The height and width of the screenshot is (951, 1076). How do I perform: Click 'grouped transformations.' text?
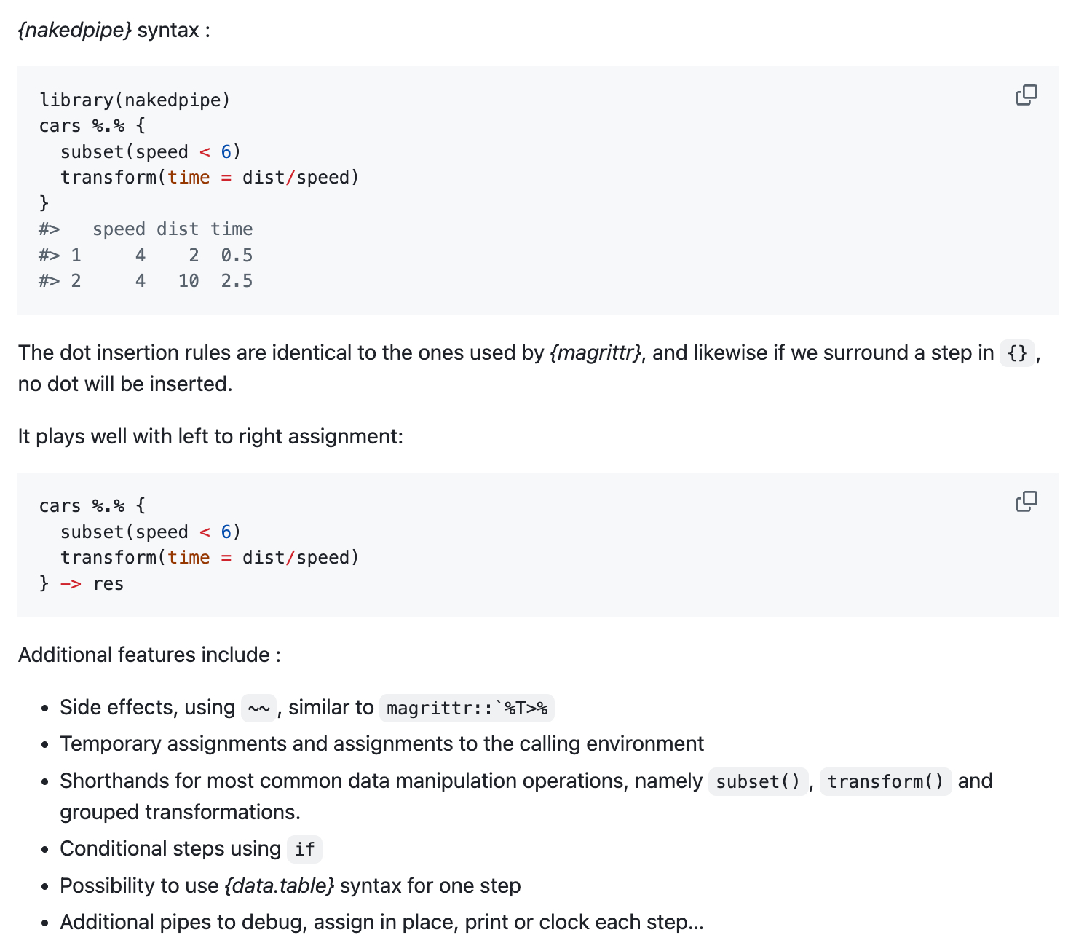click(180, 812)
